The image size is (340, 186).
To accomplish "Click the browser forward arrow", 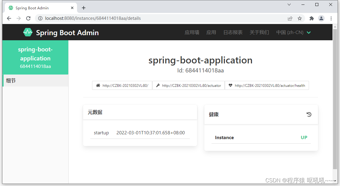I will [x=19, y=18].
